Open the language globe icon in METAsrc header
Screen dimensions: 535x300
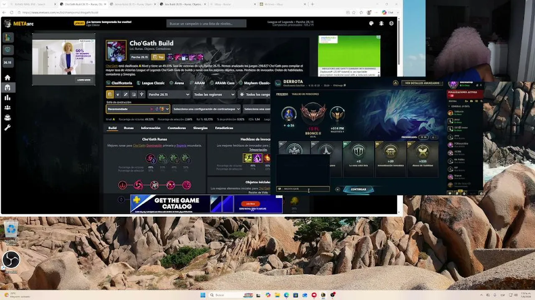(x=391, y=24)
